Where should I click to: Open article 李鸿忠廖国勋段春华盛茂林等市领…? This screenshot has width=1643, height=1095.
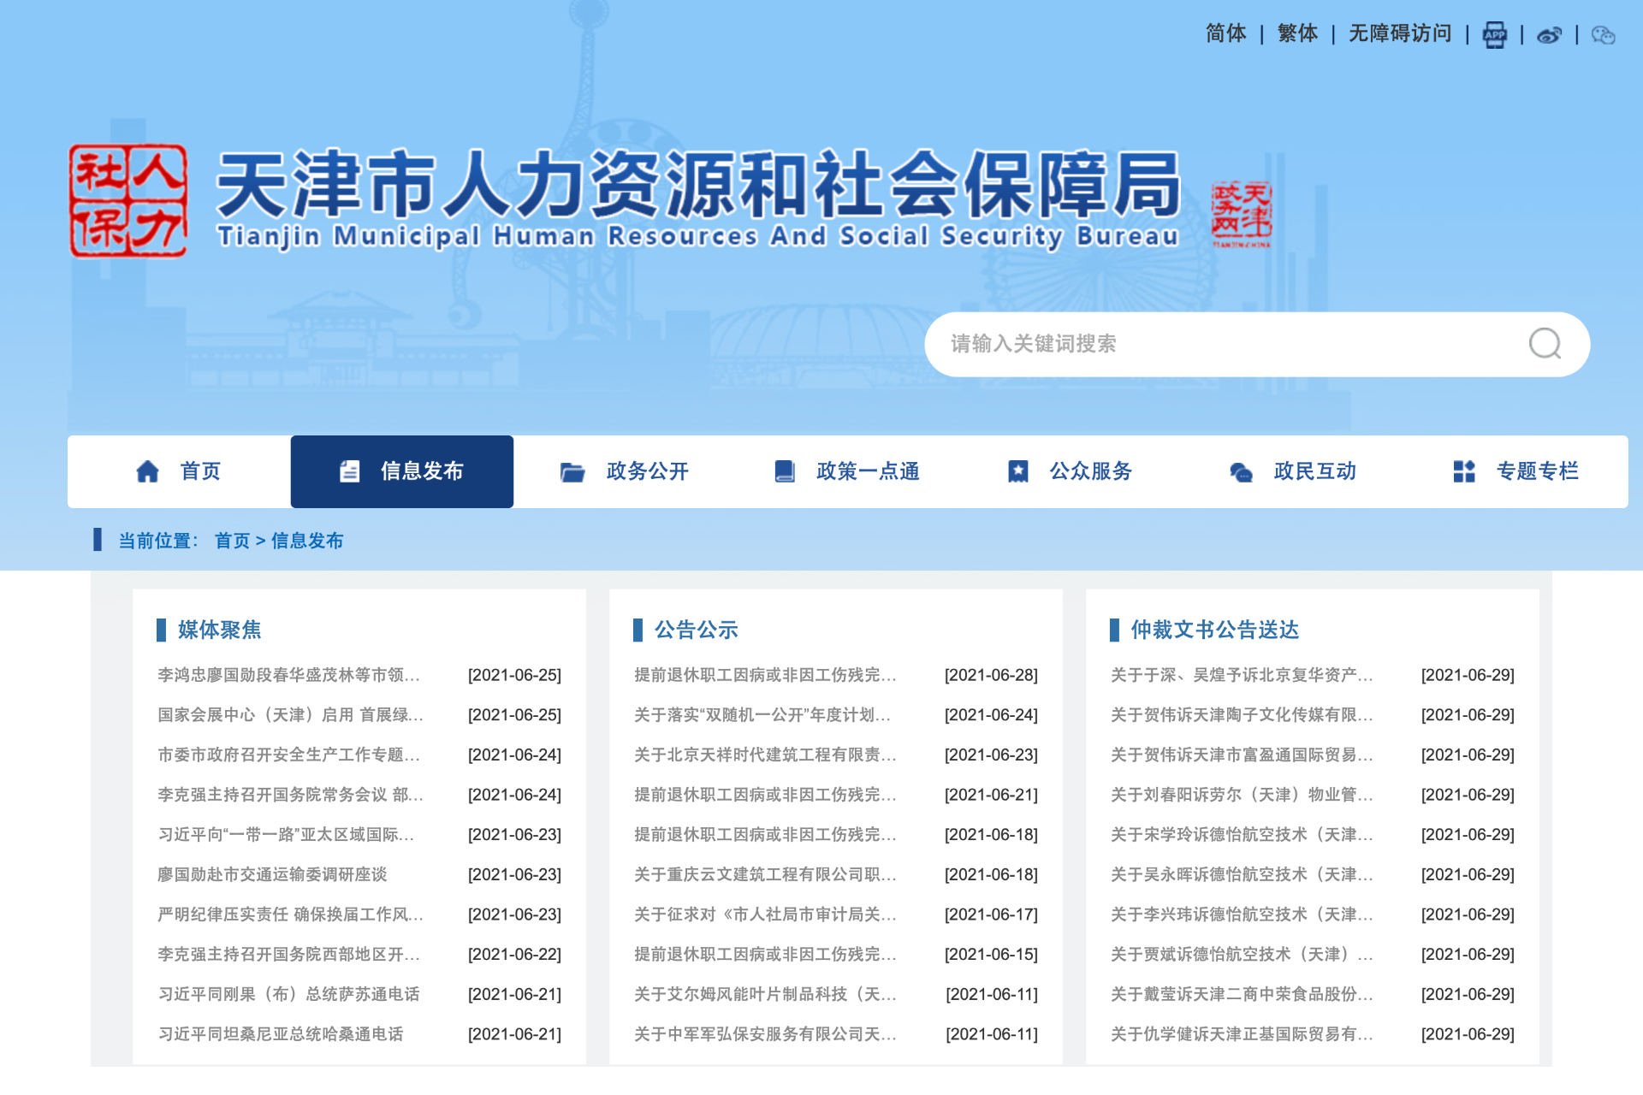(288, 675)
